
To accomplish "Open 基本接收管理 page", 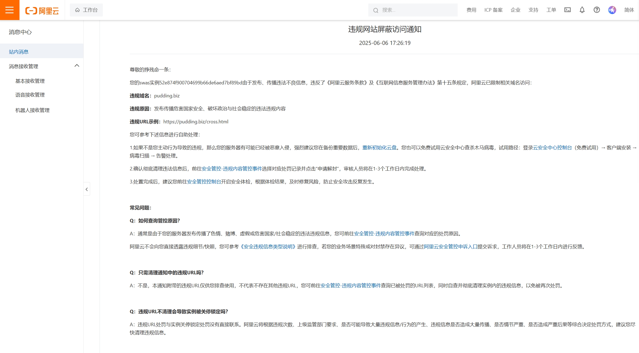I will click(30, 81).
